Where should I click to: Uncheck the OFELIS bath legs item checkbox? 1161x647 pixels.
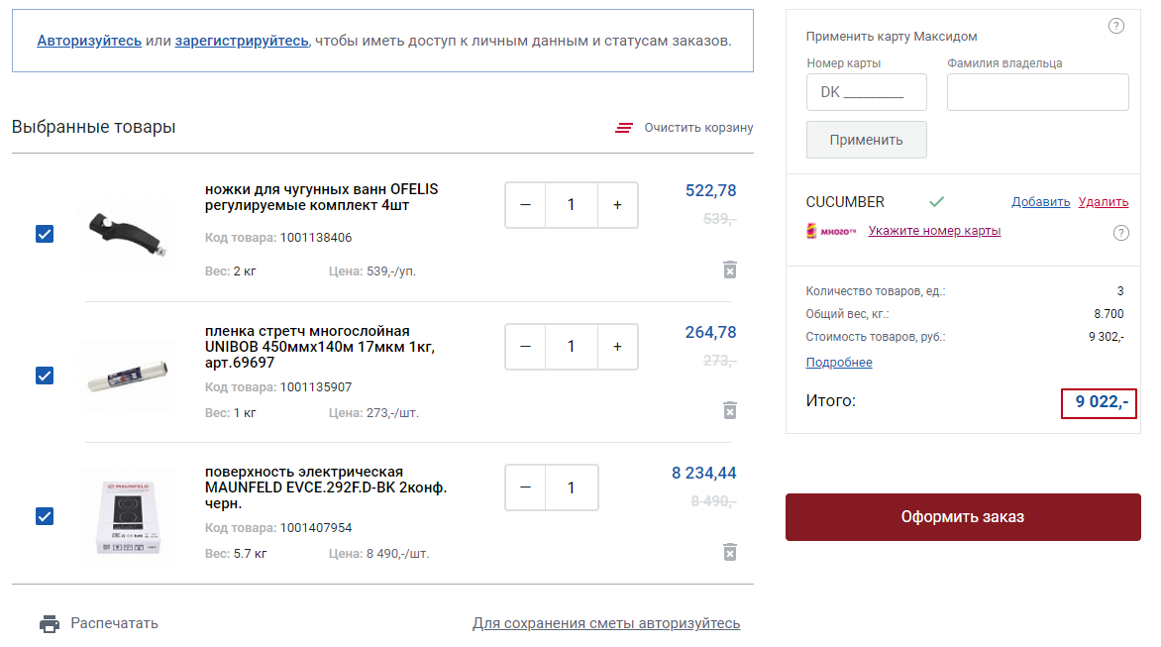[x=45, y=234]
